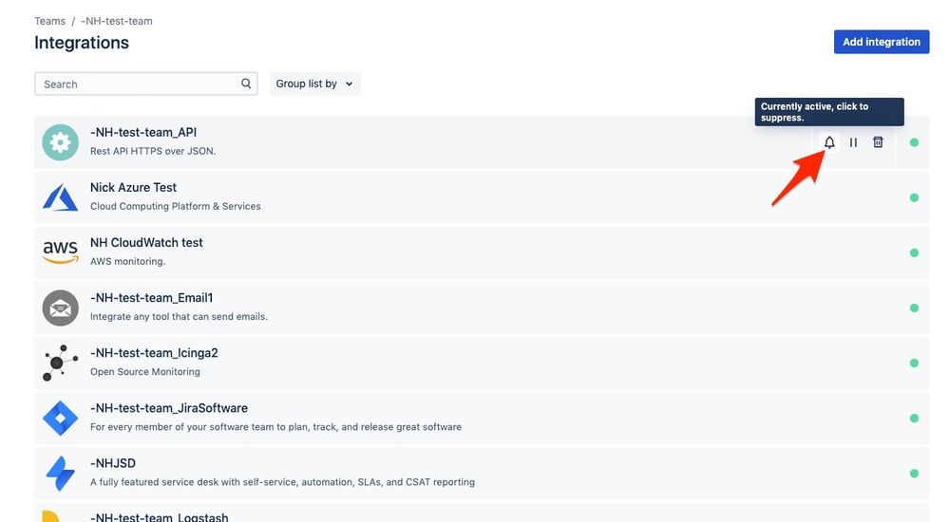Open -NH-test-team breadcrumb link

coord(117,21)
